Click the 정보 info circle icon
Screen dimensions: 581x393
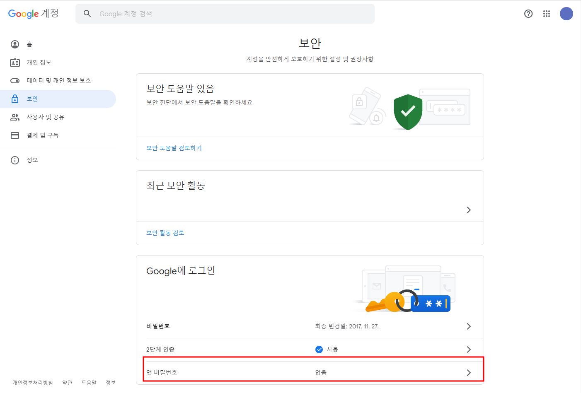(15, 160)
